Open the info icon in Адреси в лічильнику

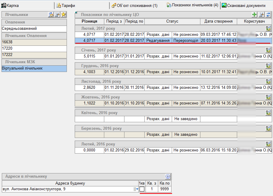coord(168,176)
